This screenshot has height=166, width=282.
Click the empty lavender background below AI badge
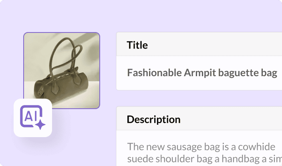[33, 154]
